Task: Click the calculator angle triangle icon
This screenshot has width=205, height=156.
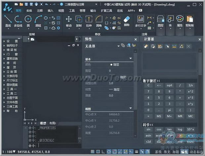Action: pyautogui.click(x=182, y=46)
